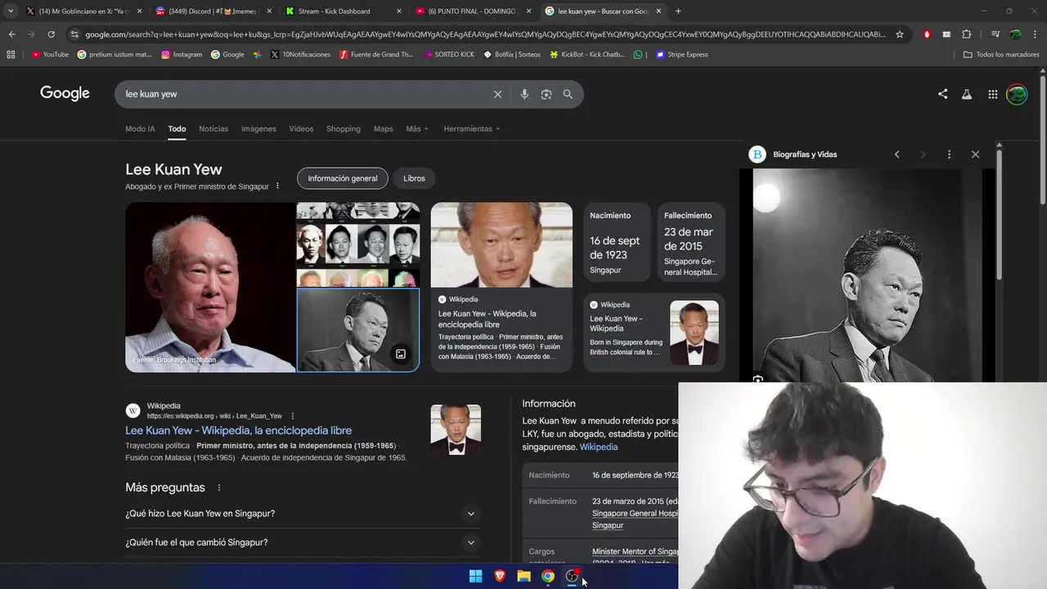
Task: Launch Brave from the taskbar
Action: pos(500,576)
